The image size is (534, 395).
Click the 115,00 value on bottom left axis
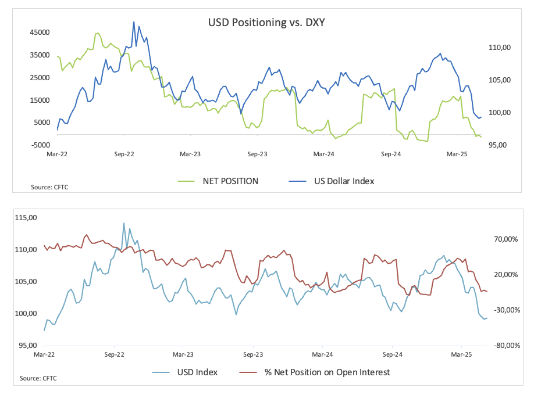pyautogui.click(x=26, y=218)
